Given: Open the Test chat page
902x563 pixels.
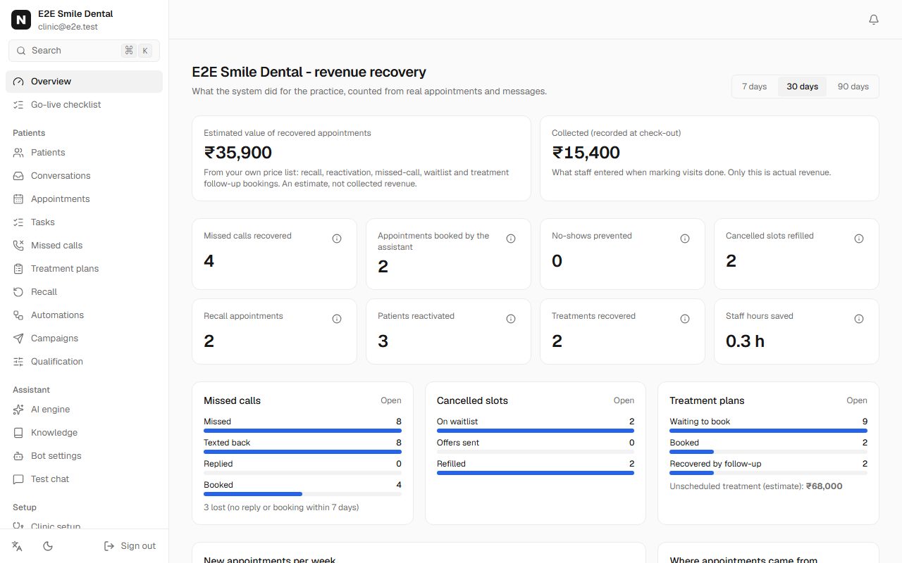Looking at the screenshot, I should [84, 479].
